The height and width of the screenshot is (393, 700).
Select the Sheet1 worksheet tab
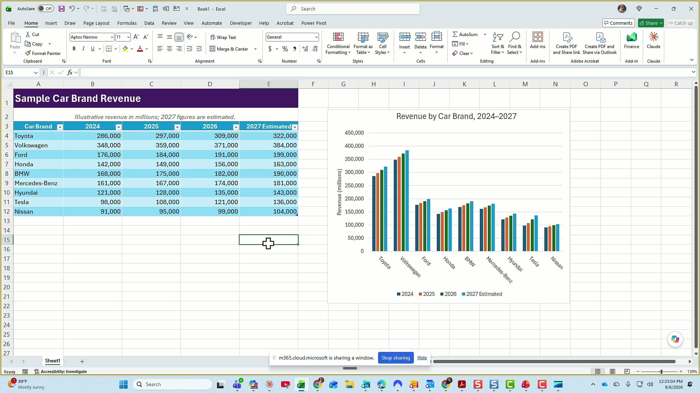[x=52, y=361]
